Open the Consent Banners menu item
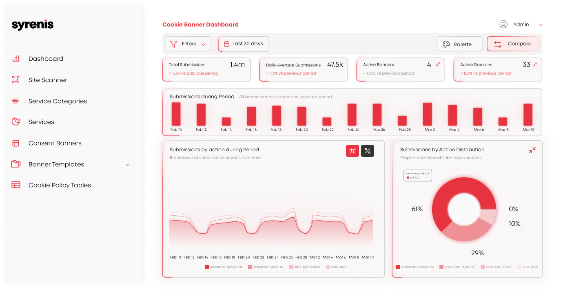Screen dimensions: 561x296 55,143
